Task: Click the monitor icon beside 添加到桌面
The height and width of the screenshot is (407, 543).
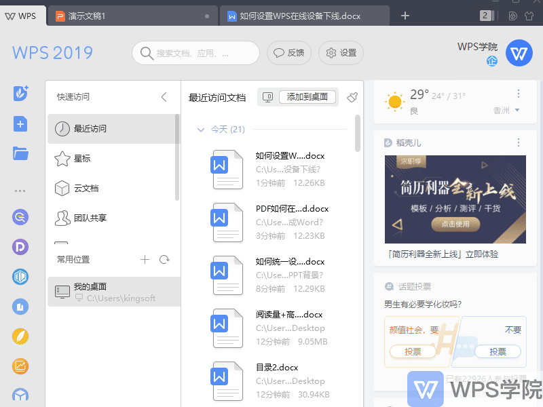Action: (x=267, y=97)
